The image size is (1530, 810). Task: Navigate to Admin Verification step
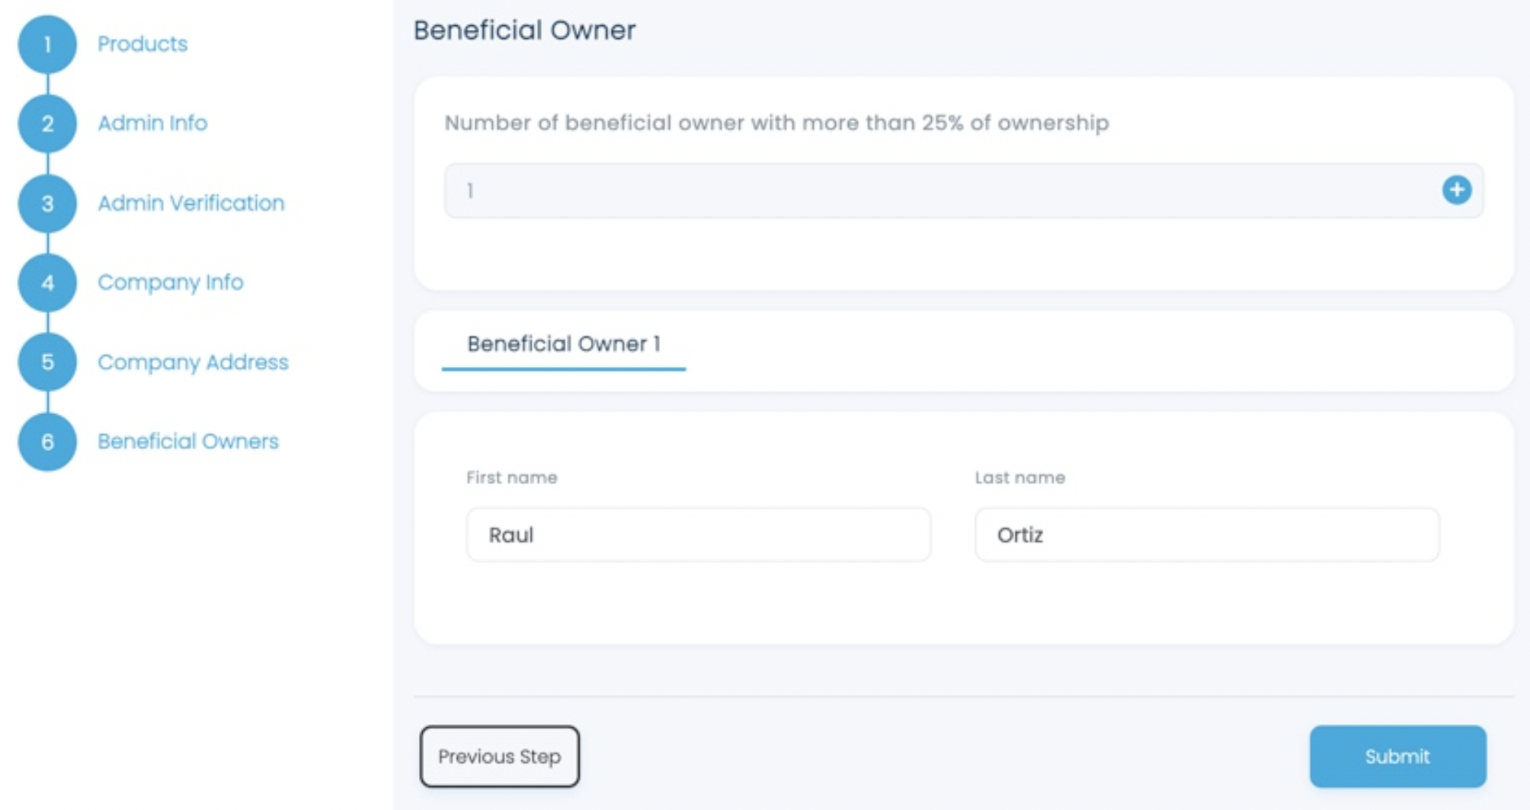[190, 203]
